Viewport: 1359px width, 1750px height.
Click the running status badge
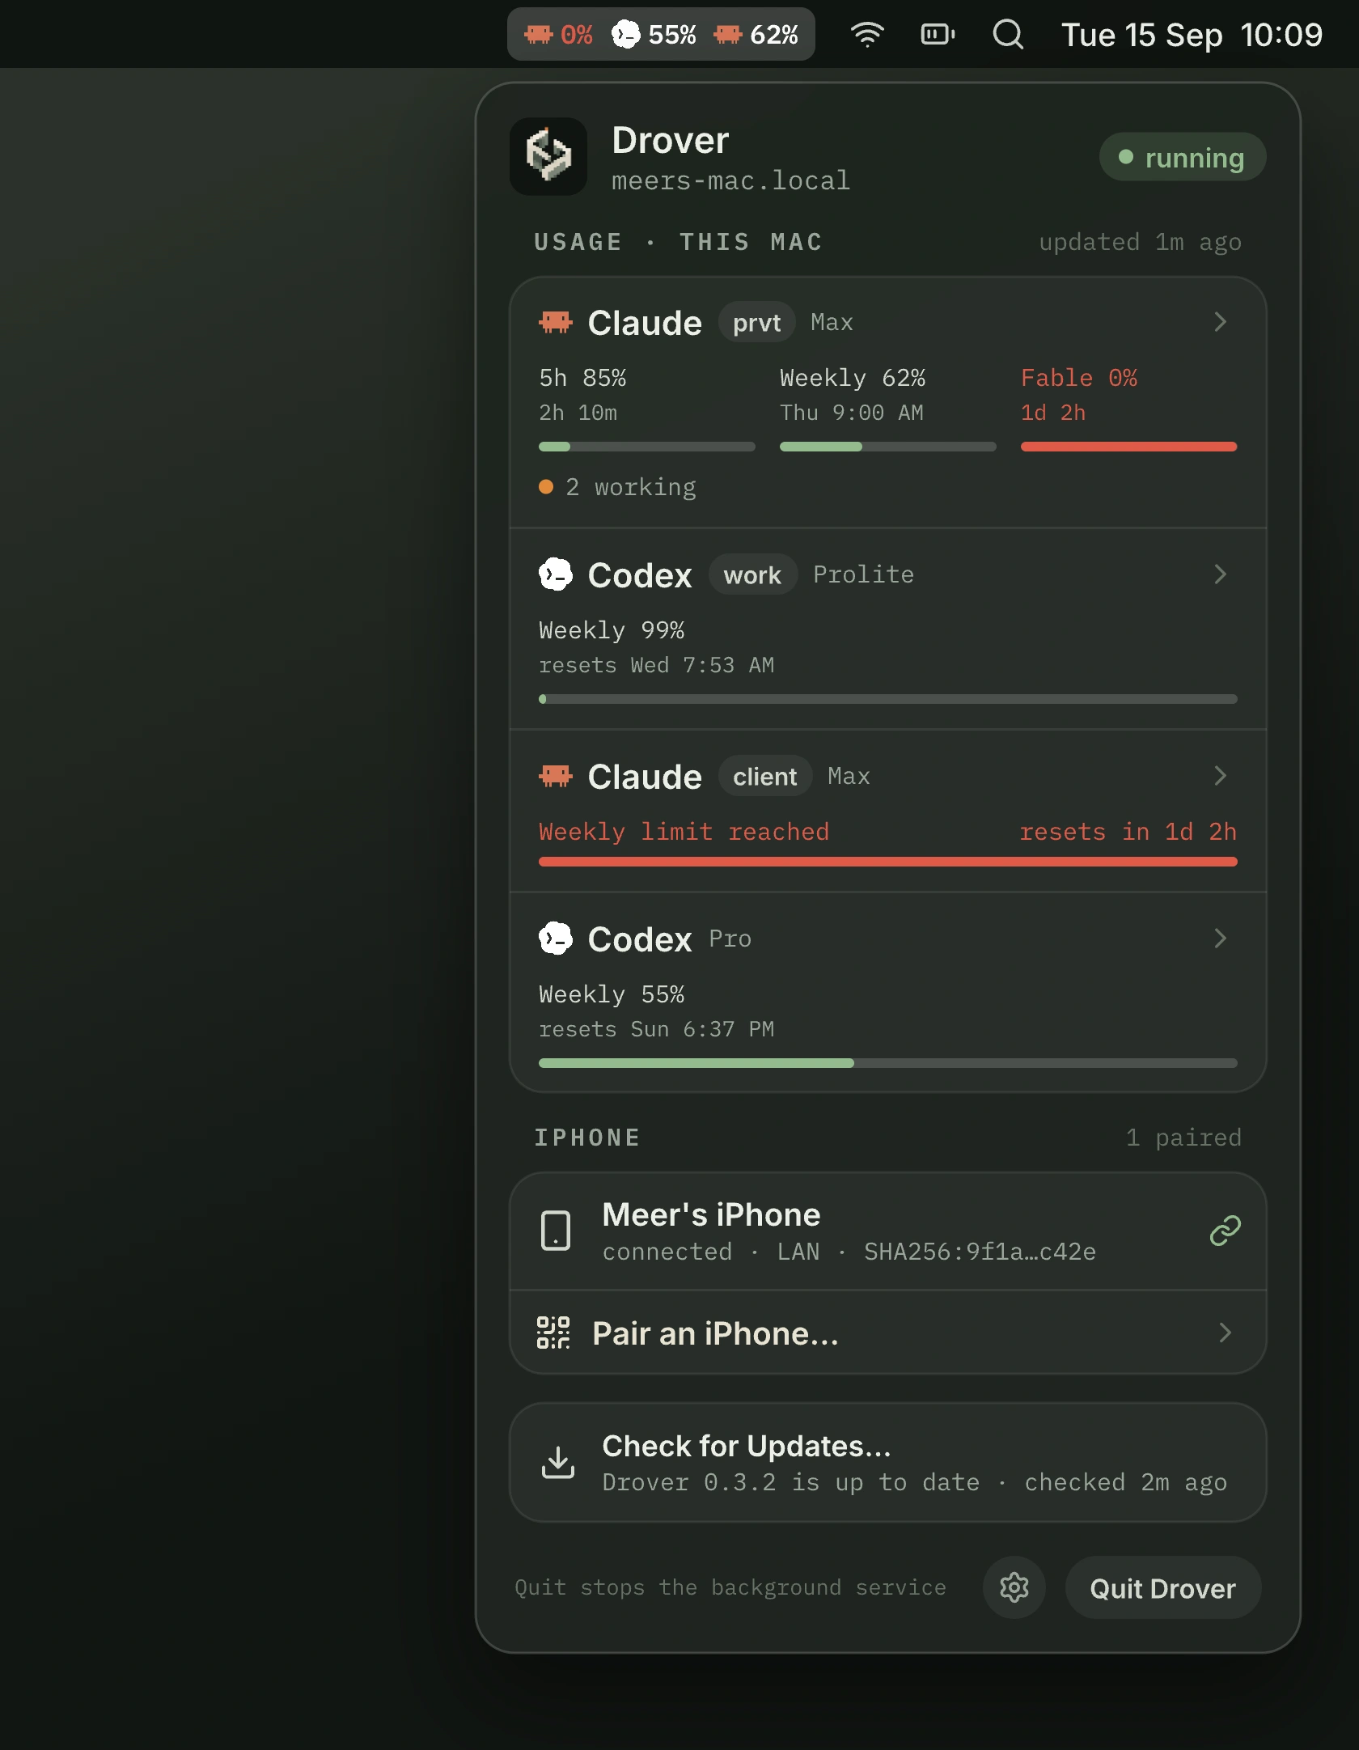pos(1182,157)
